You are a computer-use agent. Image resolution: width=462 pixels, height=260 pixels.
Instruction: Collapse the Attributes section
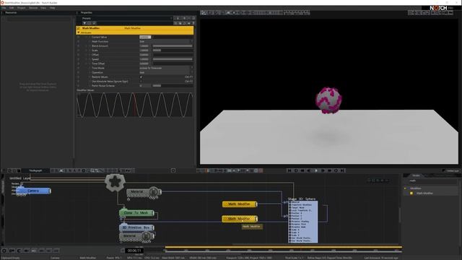[x=79, y=32]
